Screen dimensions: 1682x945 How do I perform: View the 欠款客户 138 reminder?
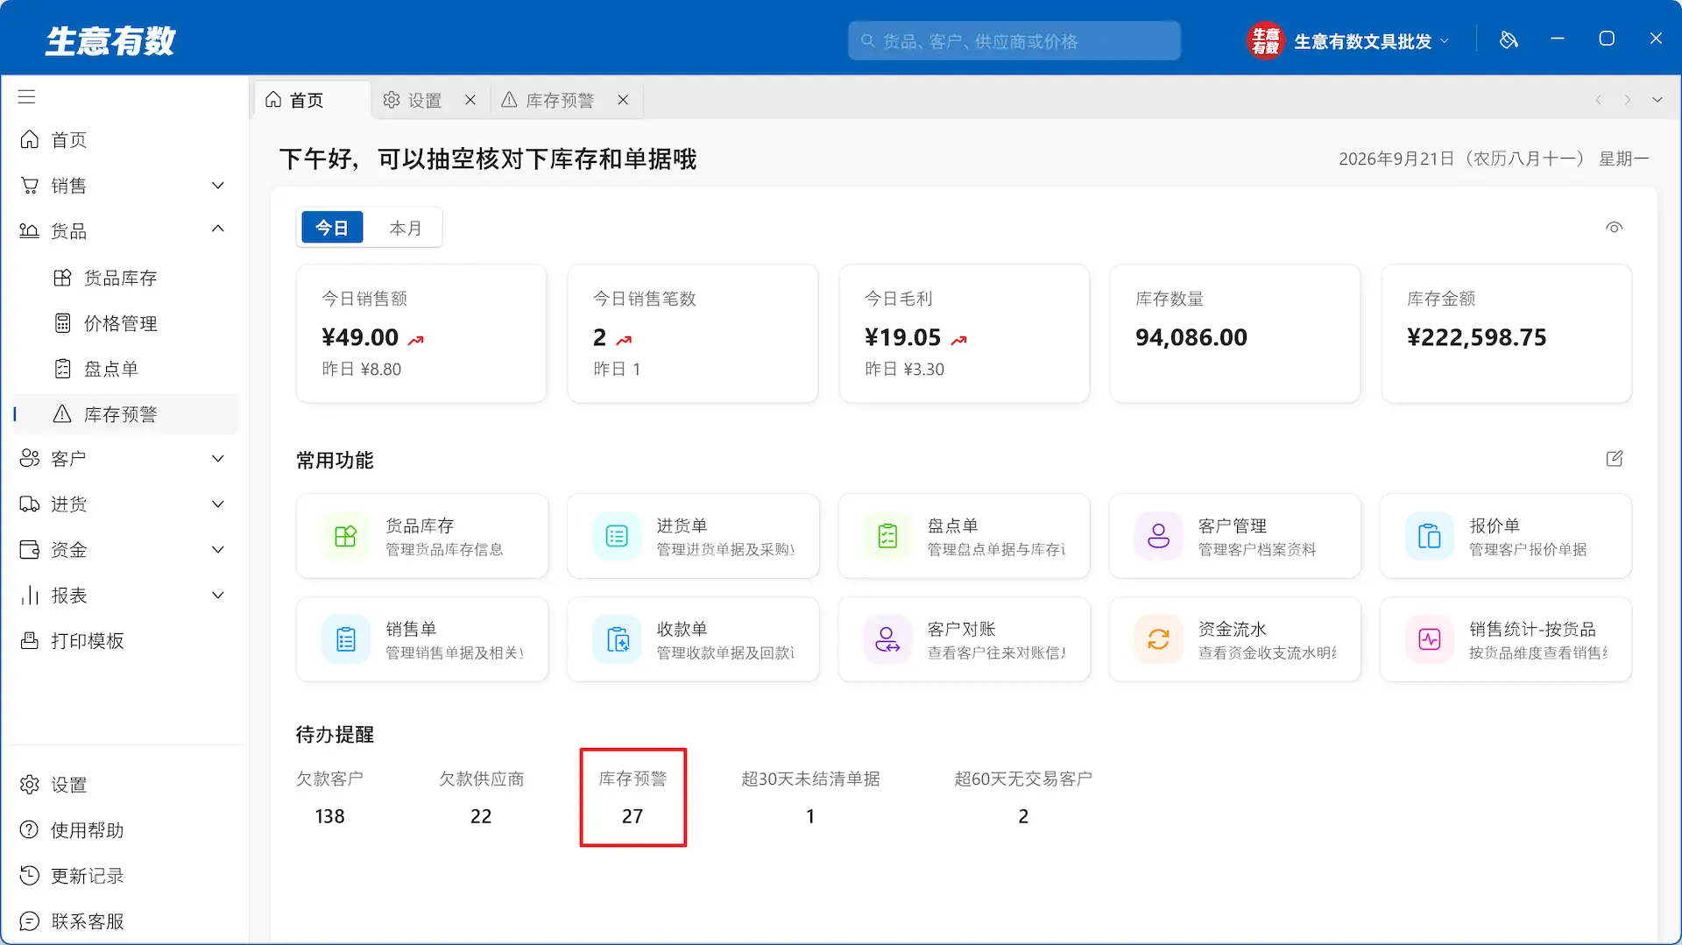pyautogui.click(x=329, y=798)
